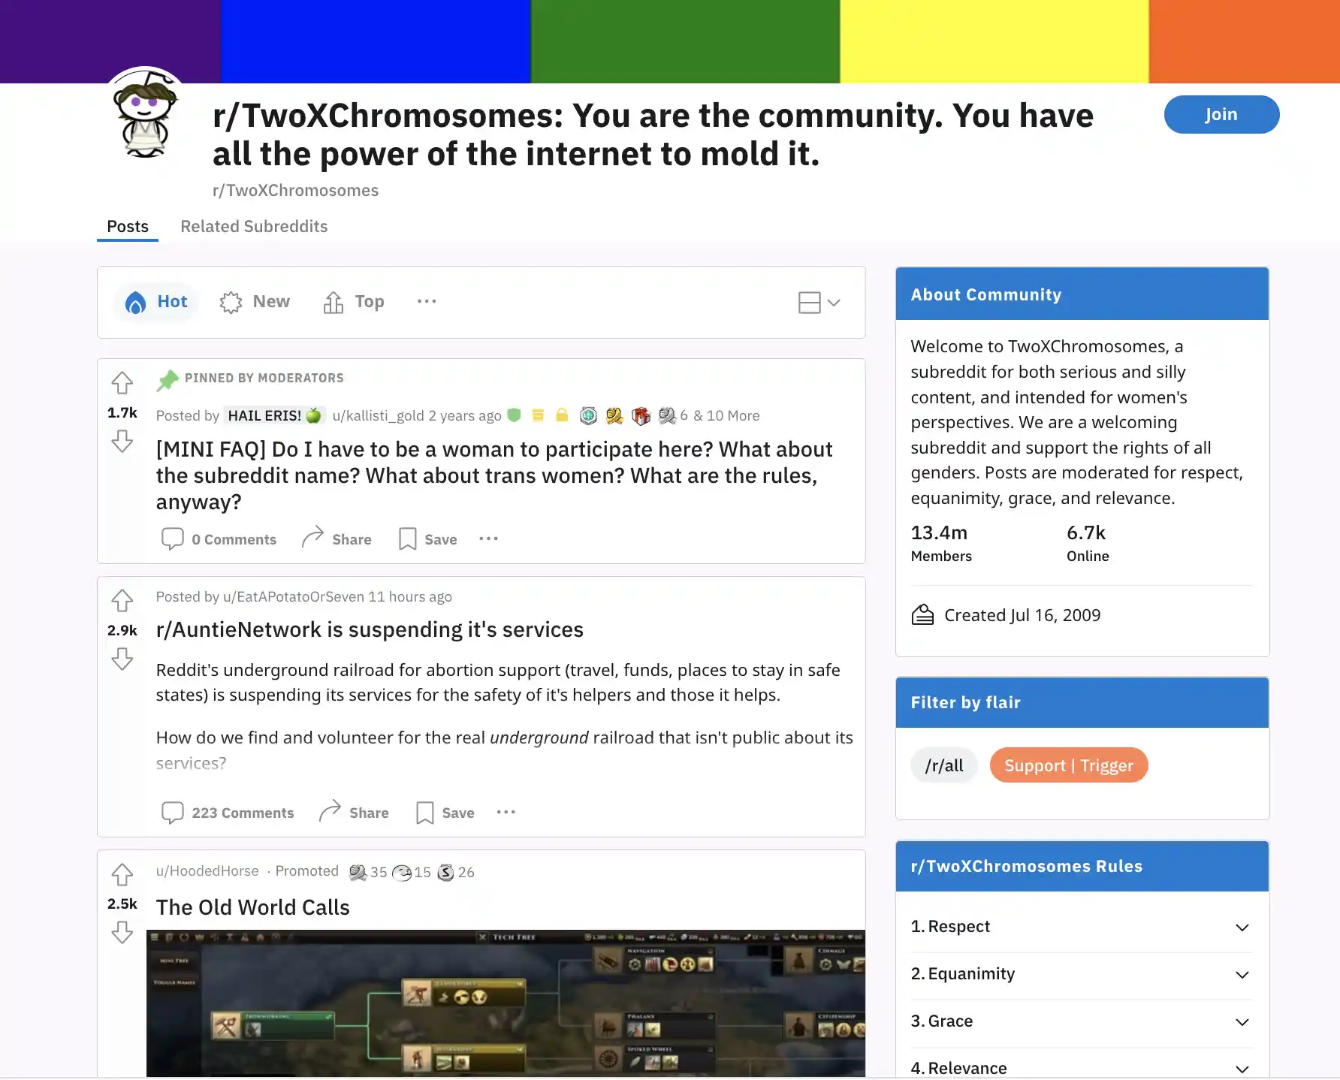Open r/AuntieNetwork is suspending post title
Viewport: 1340px width, 1080px height.
pyautogui.click(x=370, y=629)
